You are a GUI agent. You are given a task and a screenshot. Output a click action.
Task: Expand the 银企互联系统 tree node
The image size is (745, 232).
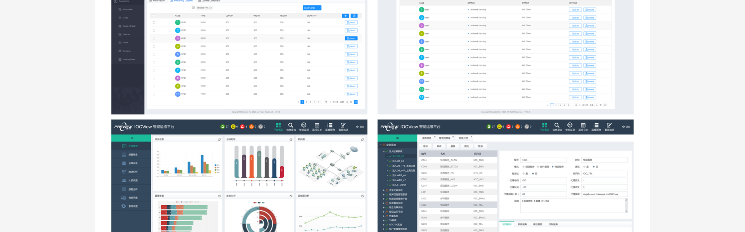coord(384,207)
